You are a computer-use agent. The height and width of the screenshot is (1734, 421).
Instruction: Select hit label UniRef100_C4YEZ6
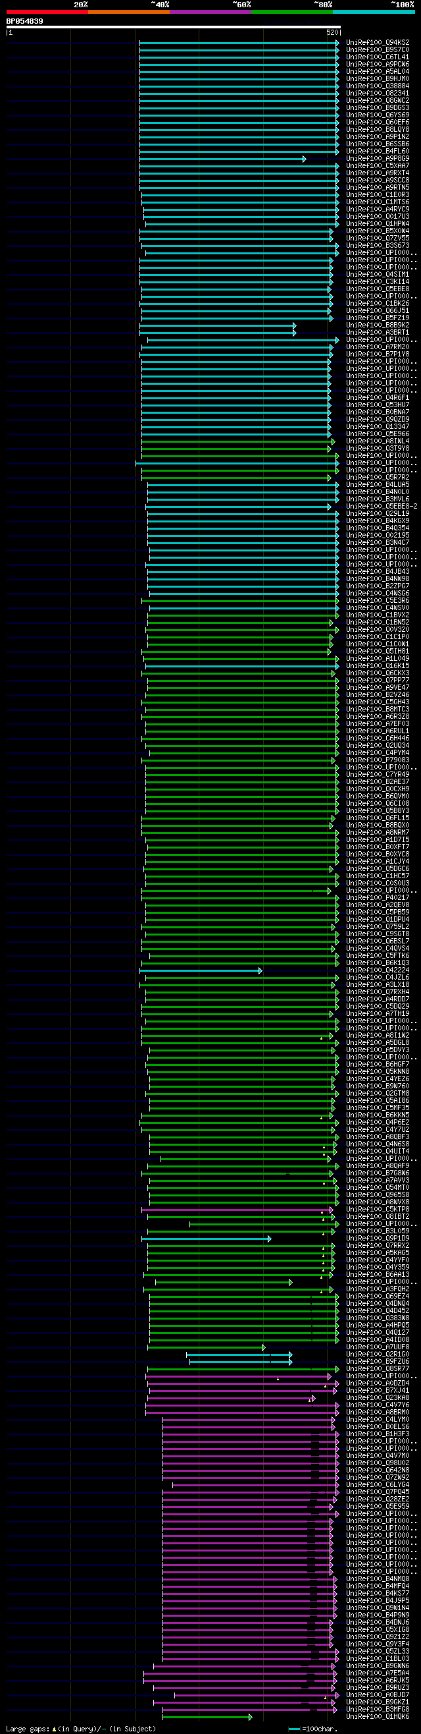point(378,1078)
